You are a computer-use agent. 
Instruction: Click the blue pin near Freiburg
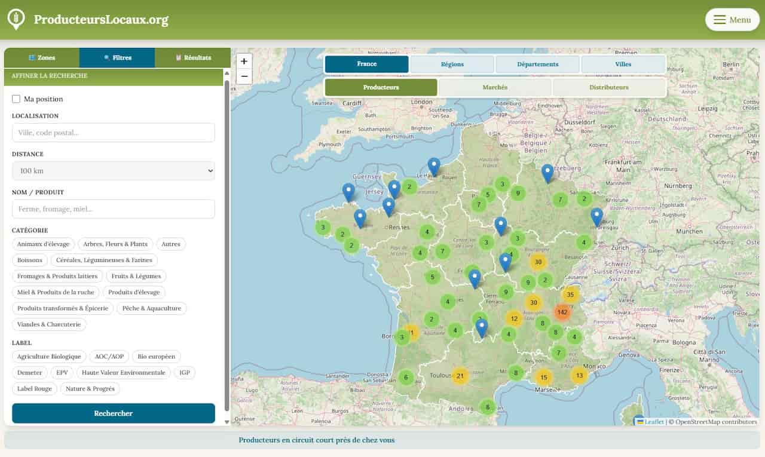point(596,217)
